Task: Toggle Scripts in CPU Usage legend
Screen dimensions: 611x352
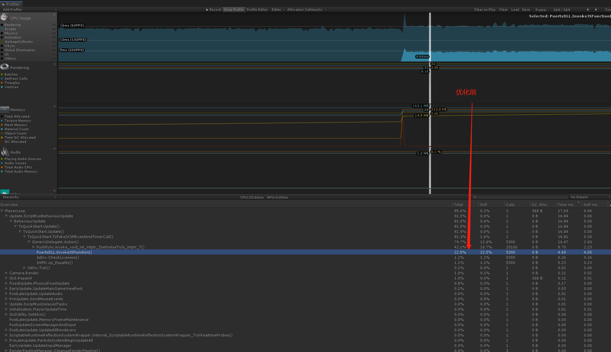Action: coord(10,29)
